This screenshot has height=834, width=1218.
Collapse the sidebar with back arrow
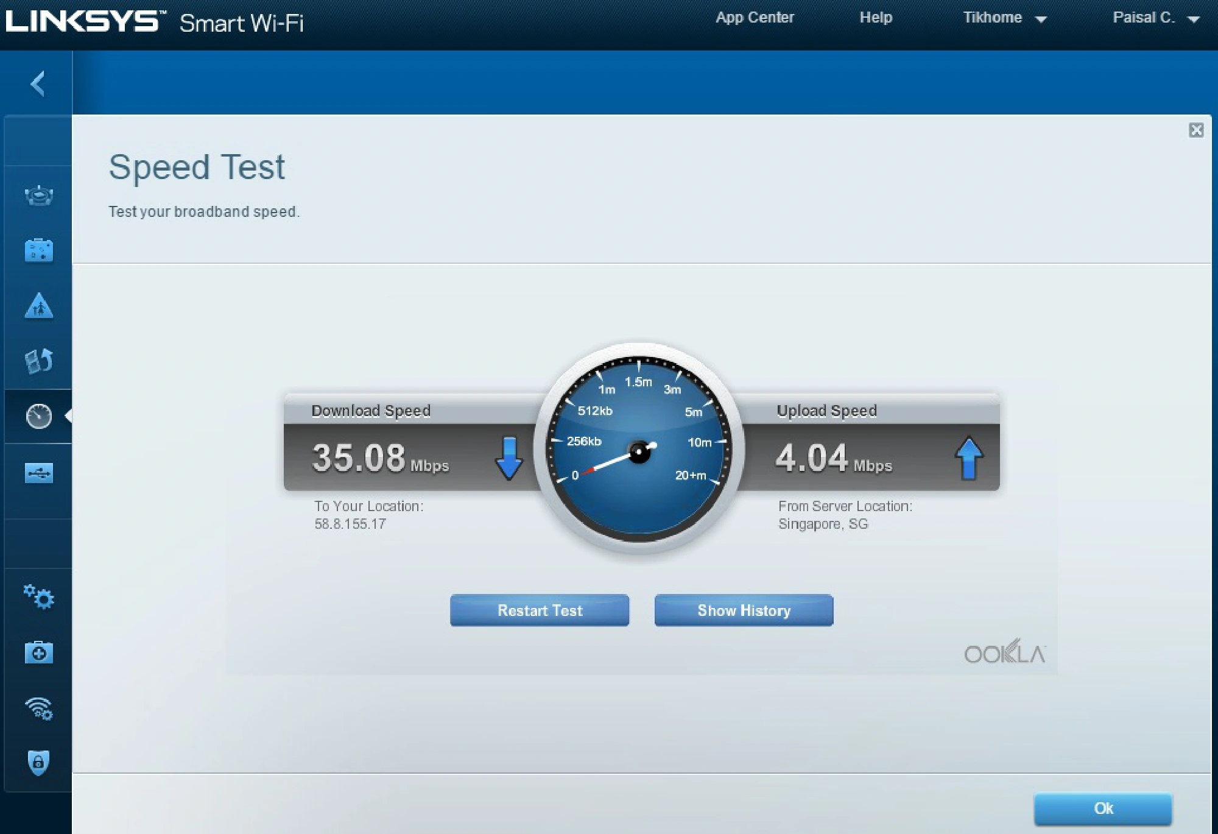pos(38,83)
